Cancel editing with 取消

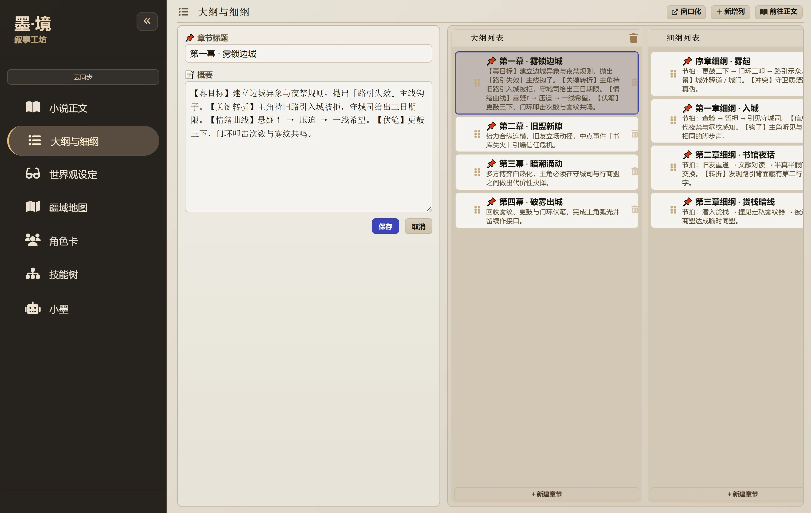tap(418, 226)
